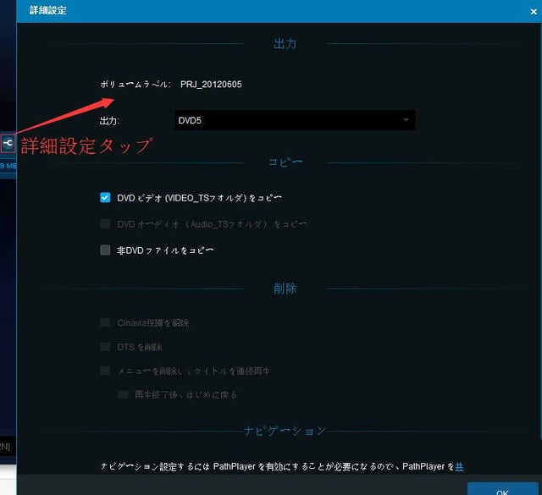Screen dimensions: 542x495
Task: Click the advanced settings wrench icon
Action: click(x=7, y=142)
